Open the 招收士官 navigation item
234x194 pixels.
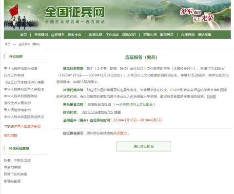(x=75, y=35)
